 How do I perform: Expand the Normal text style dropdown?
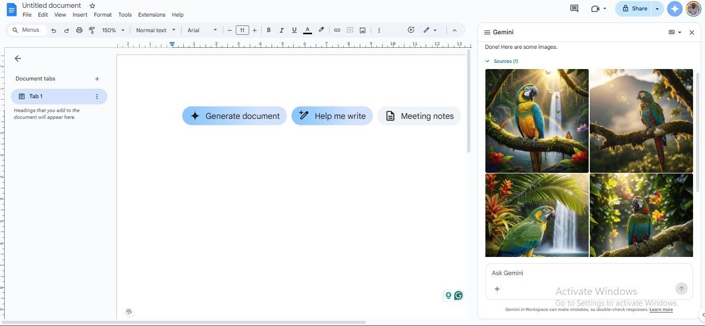click(x=156, y=30)
